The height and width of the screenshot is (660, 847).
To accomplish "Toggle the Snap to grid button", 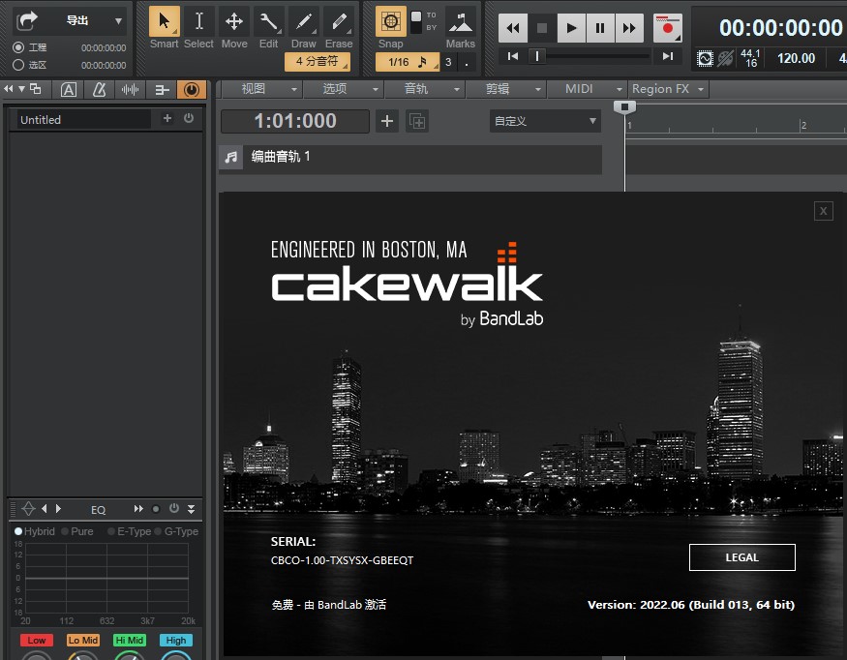I will pyautogui.click(x=390, y=21).
